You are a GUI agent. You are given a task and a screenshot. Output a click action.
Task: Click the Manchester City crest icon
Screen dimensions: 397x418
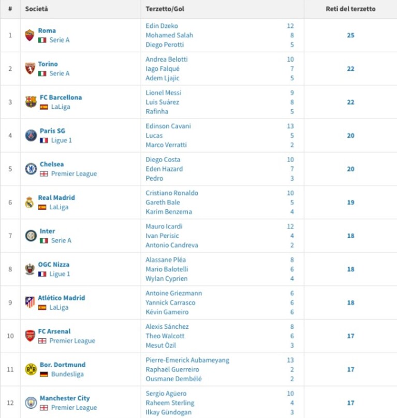(x=31, y=402)
